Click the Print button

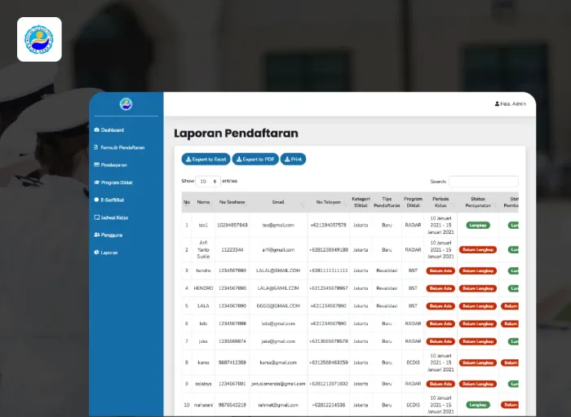coord(293,160)
